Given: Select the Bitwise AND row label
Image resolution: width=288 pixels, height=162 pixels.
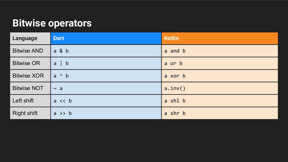Looking at the screenshot, I should [x=28, y=51].
